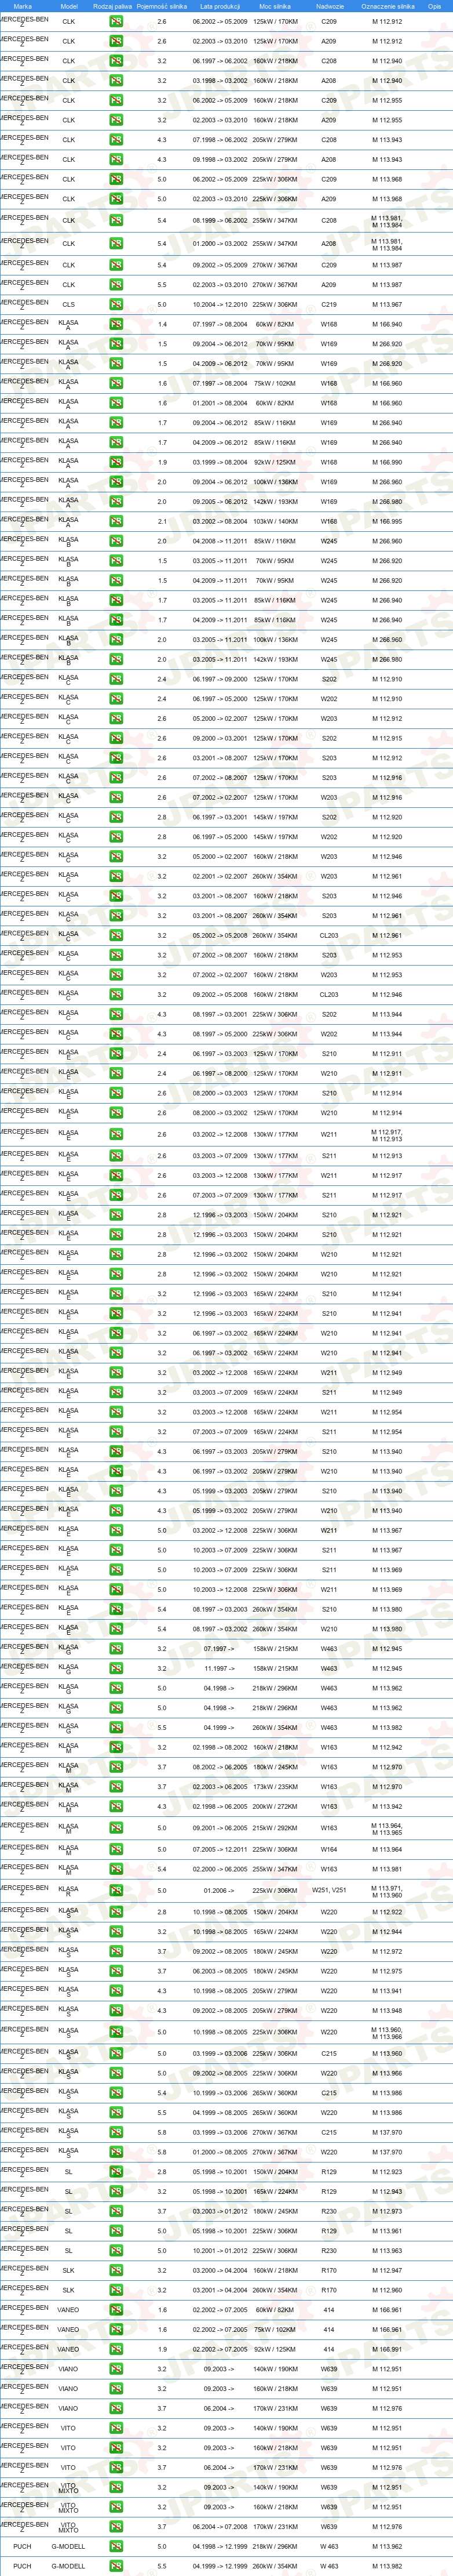
Task: Click the Pojemność silnika column header
Action: click(x=162, y=6)
